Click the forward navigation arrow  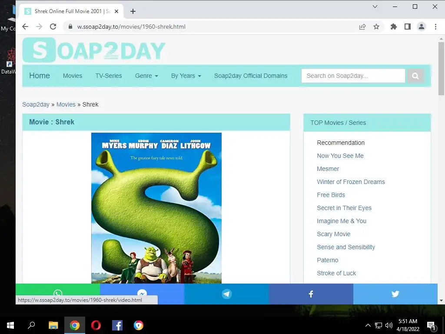coord(39,27)
